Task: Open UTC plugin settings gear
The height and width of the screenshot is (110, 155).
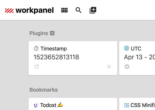Action: [127, 67]
